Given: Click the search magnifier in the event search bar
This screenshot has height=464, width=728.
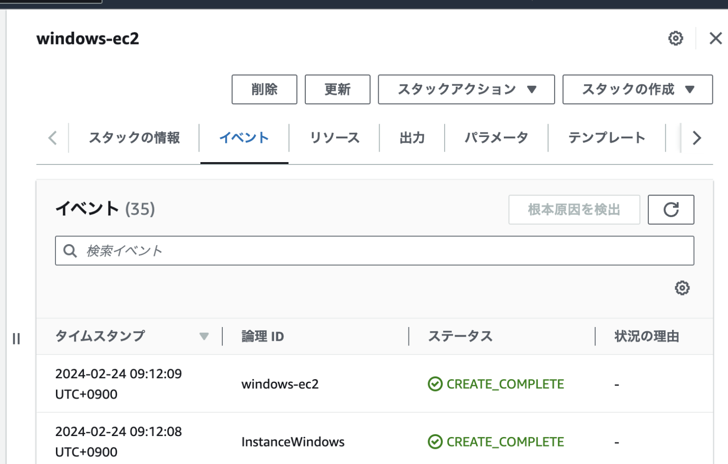Looking at the screenshot, I should (70, 250).
